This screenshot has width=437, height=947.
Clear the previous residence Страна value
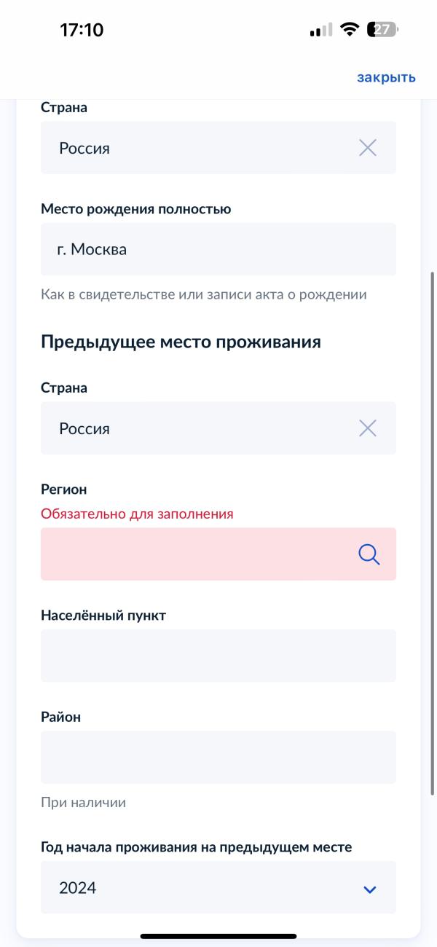[x=368, y=428]
